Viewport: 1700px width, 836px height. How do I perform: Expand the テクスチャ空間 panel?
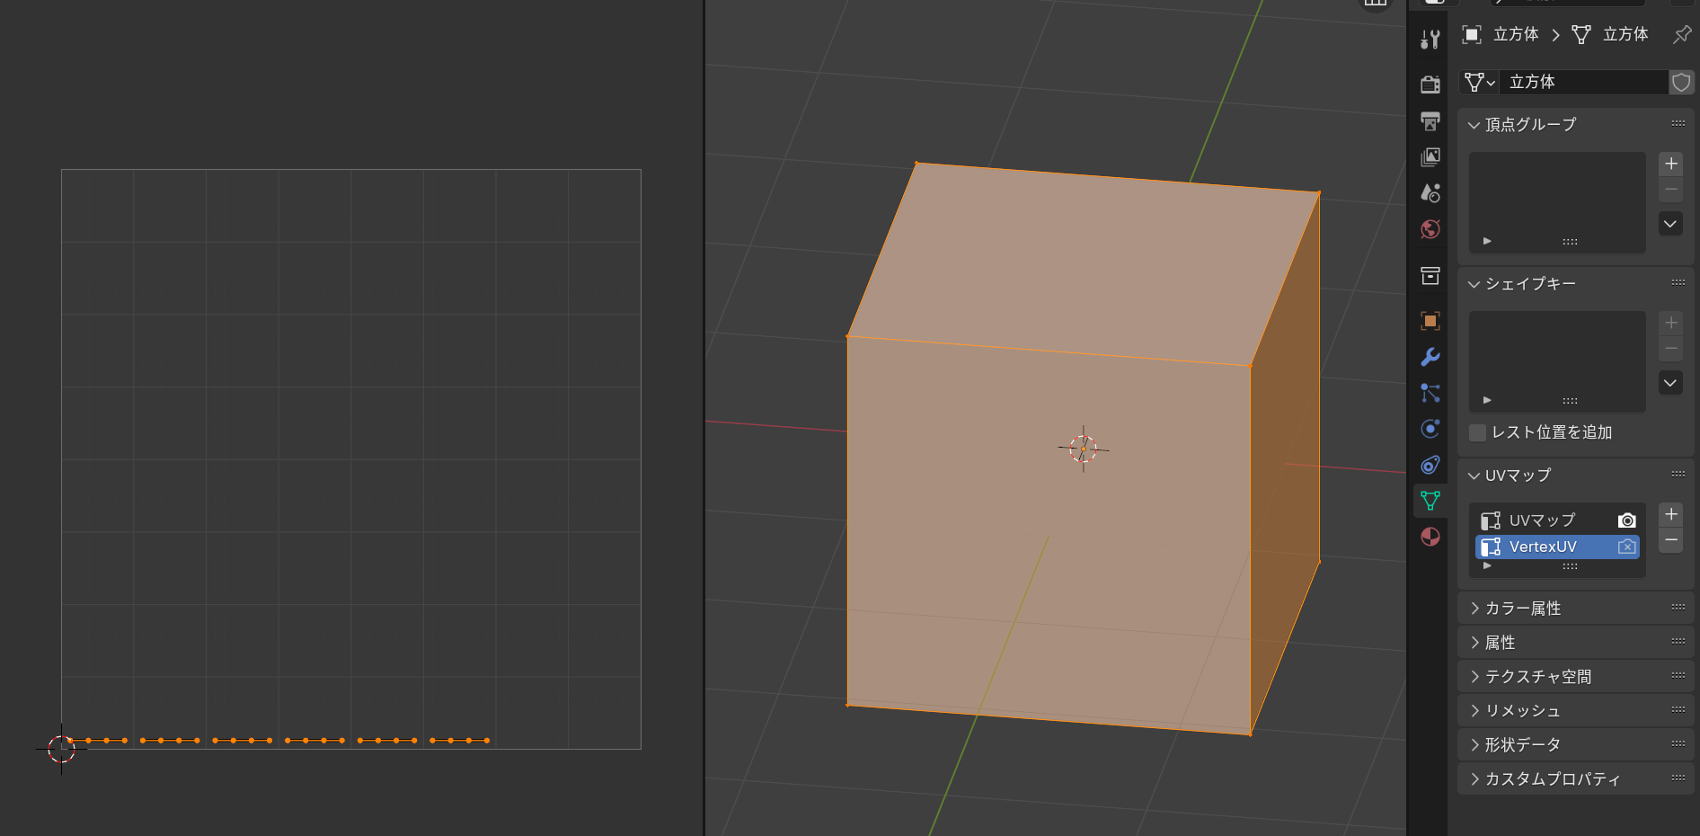pos(1576,677)
